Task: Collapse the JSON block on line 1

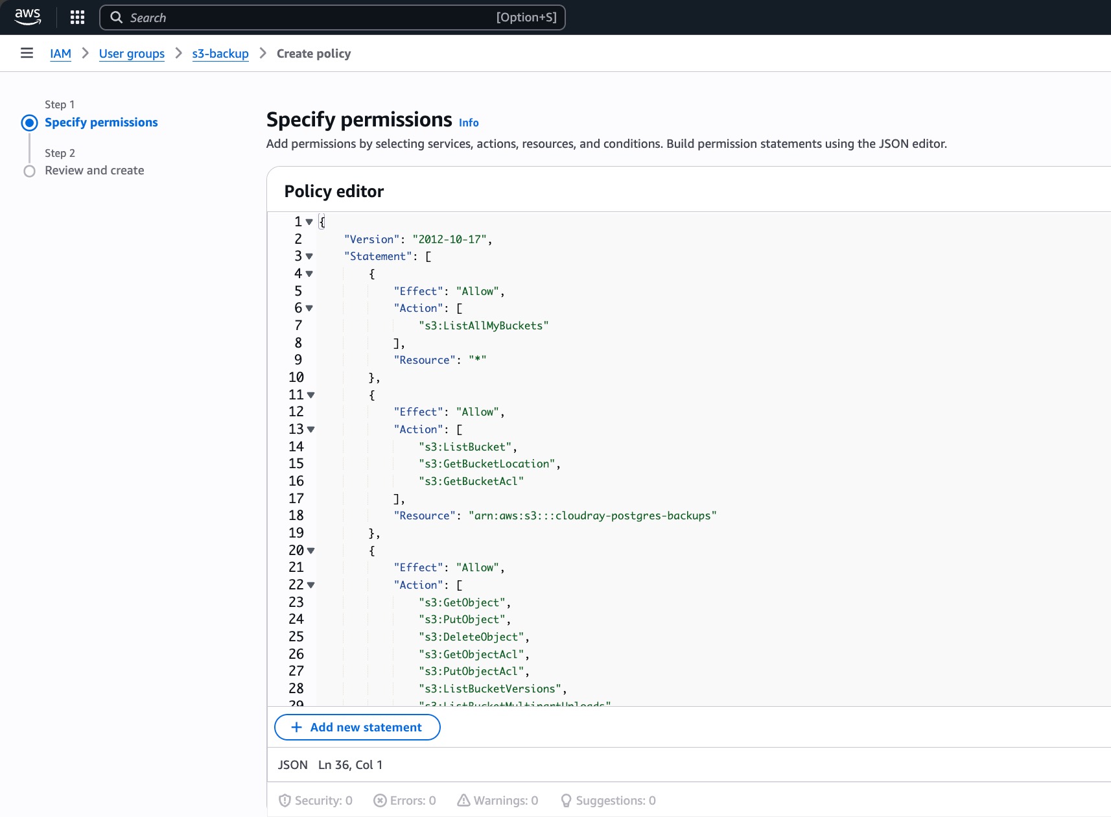Action: click(x=310, y=221)
